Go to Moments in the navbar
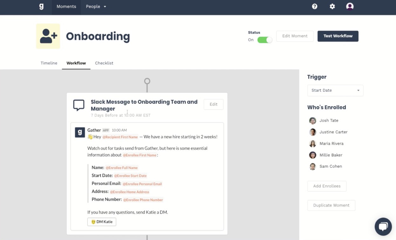Viewport: 396px width, 240px height. (66, 6)
